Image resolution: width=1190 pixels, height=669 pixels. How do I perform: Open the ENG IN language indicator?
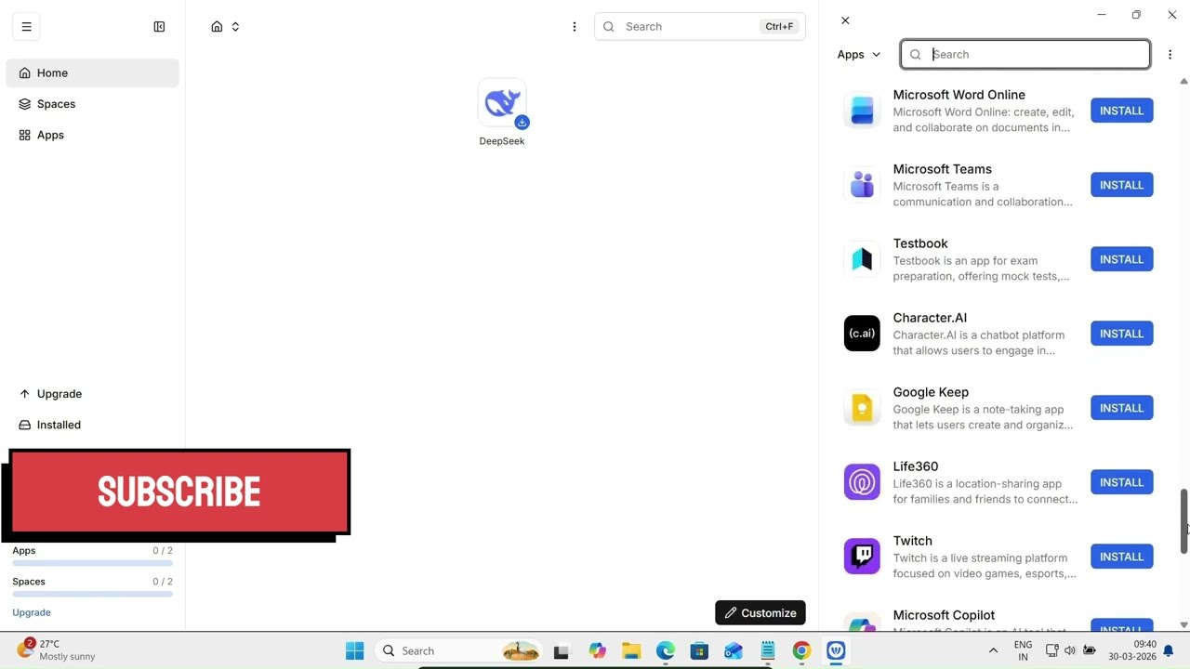tap(1023, 650)
